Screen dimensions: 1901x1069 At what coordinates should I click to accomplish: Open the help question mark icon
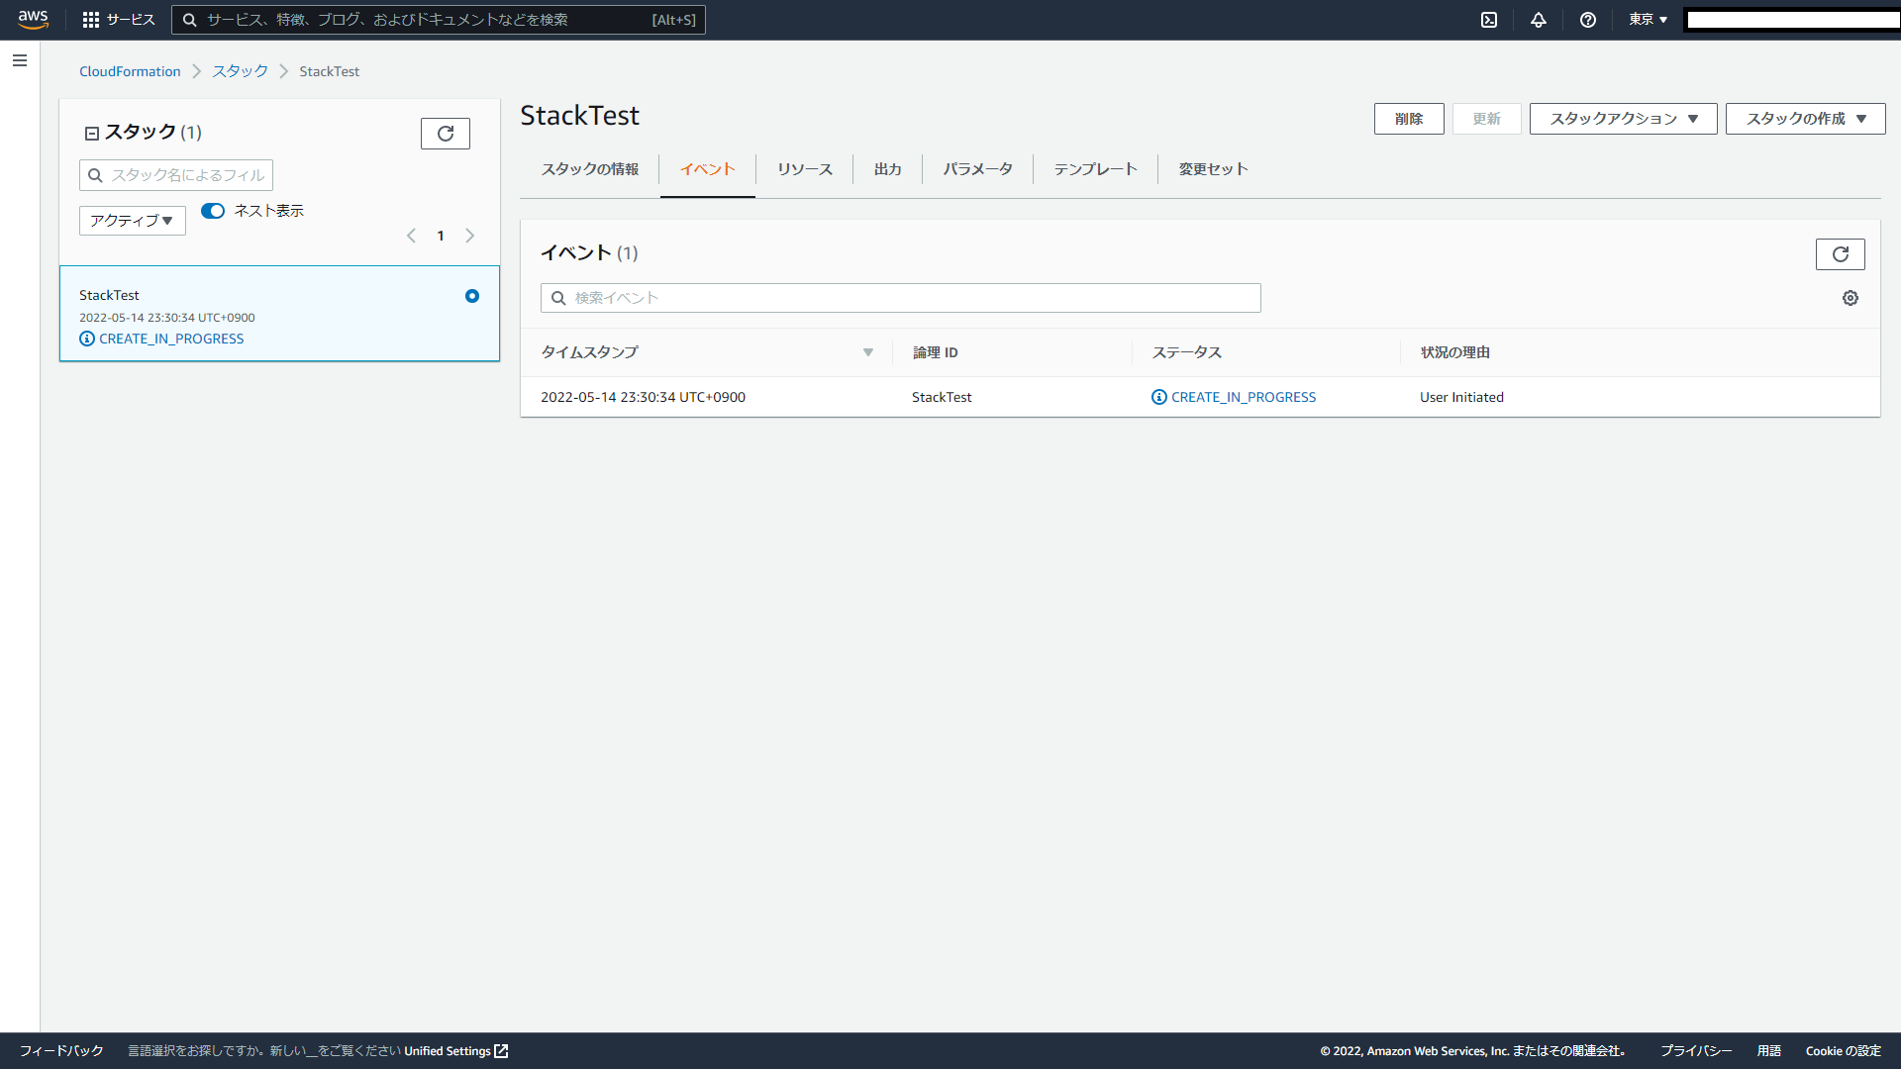pos(1588,20)
